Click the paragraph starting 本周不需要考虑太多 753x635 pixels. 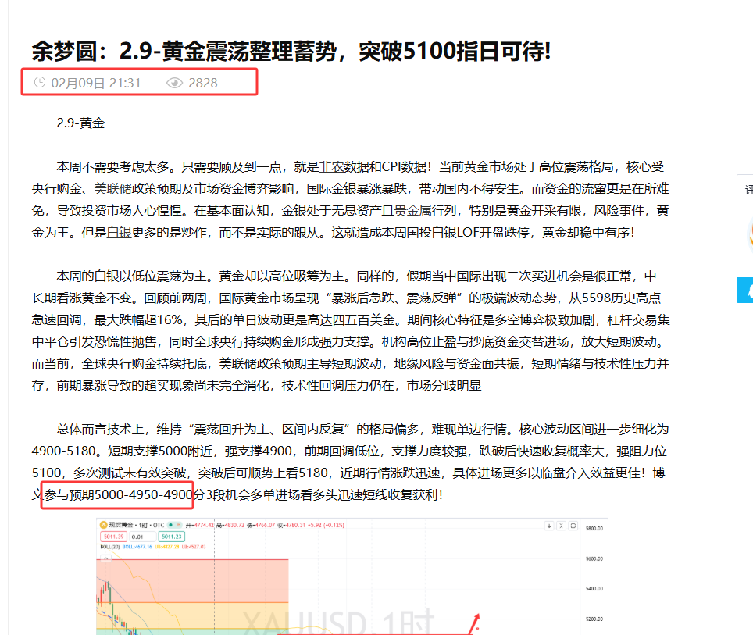351,200
